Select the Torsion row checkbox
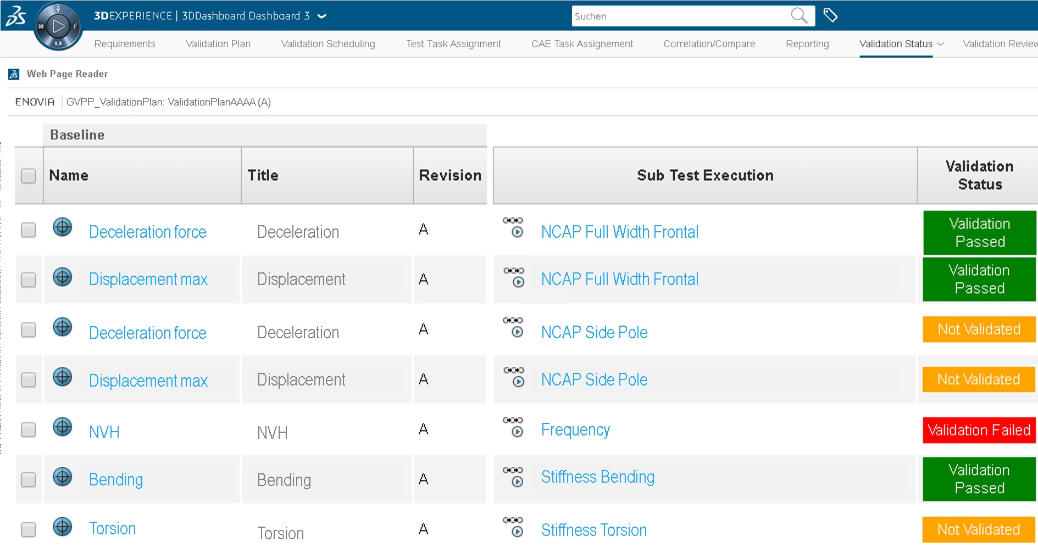Viewport: 1038px width, 553px height. (x=29, y=529)
